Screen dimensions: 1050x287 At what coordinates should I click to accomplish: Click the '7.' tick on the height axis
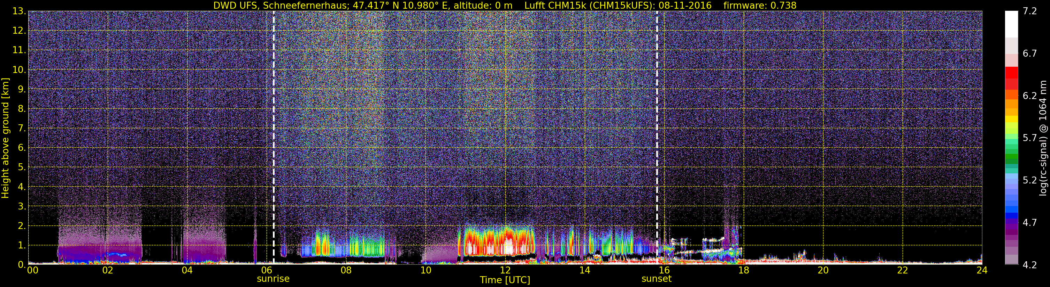[x=22, y=129]
